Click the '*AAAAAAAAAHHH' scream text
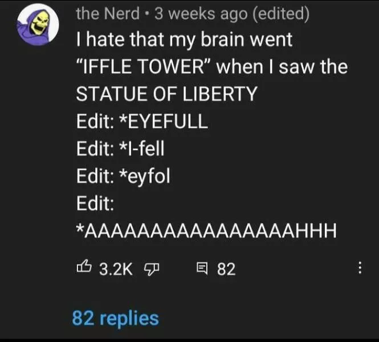This screenshot has height=342, width=379. [206, 230]
